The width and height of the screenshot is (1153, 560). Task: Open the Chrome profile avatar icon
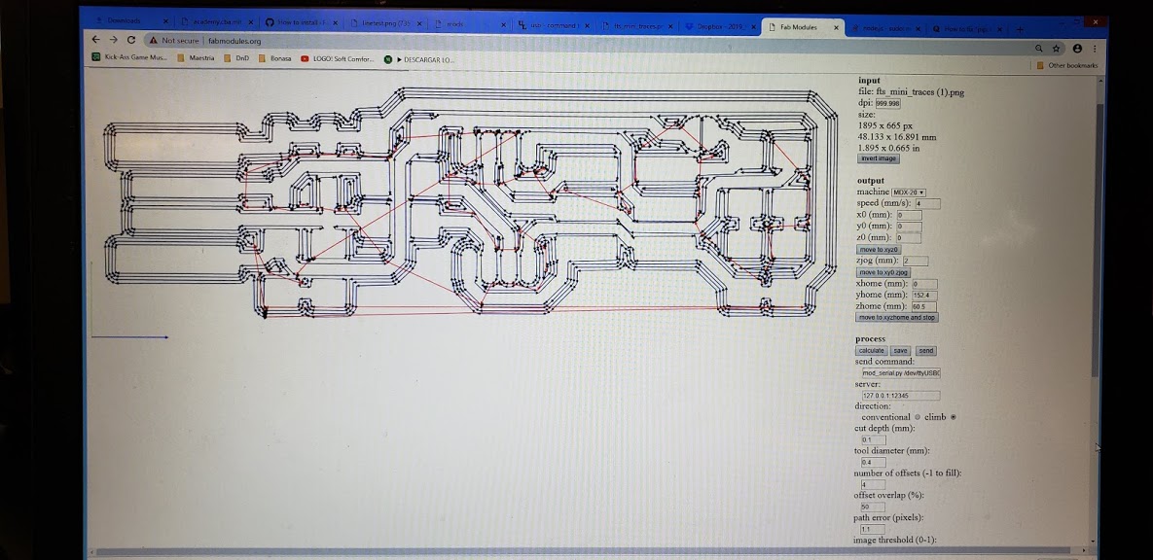point(1077,49)
